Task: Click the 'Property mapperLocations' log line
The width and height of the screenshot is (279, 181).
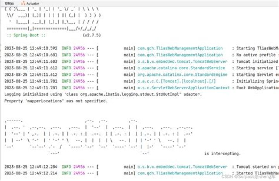Action: [56, 101]
